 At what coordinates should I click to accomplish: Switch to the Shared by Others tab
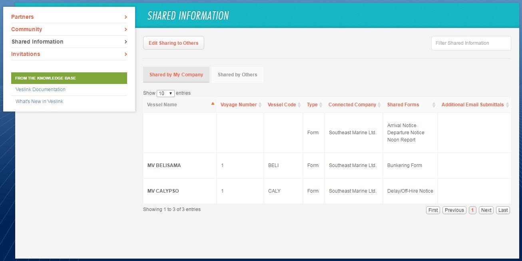pos(237,74)
